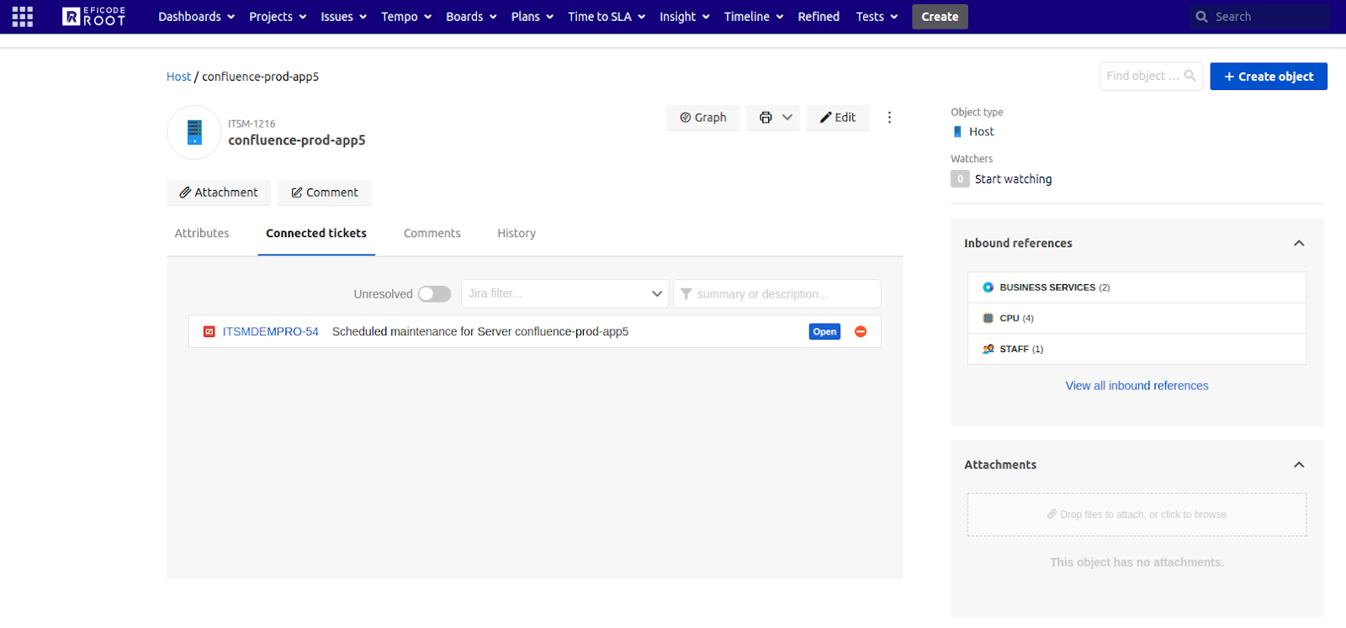This screenshot has height=628, width=1346.
Task: Click the Staff (1) reference row
Action: (1137, 349)
